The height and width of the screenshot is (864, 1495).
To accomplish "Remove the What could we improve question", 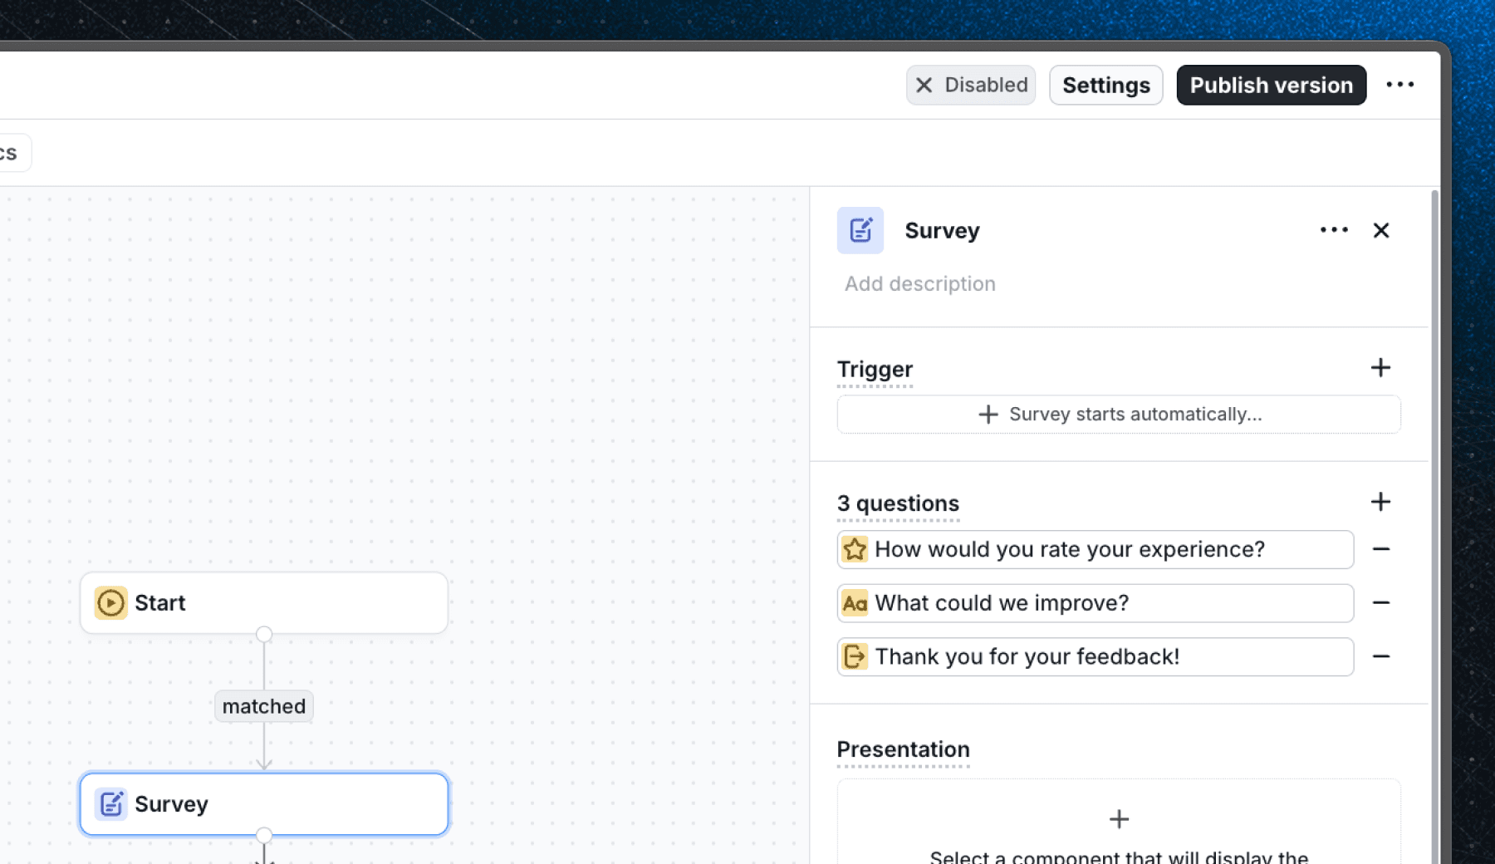I will (1382, 603).
